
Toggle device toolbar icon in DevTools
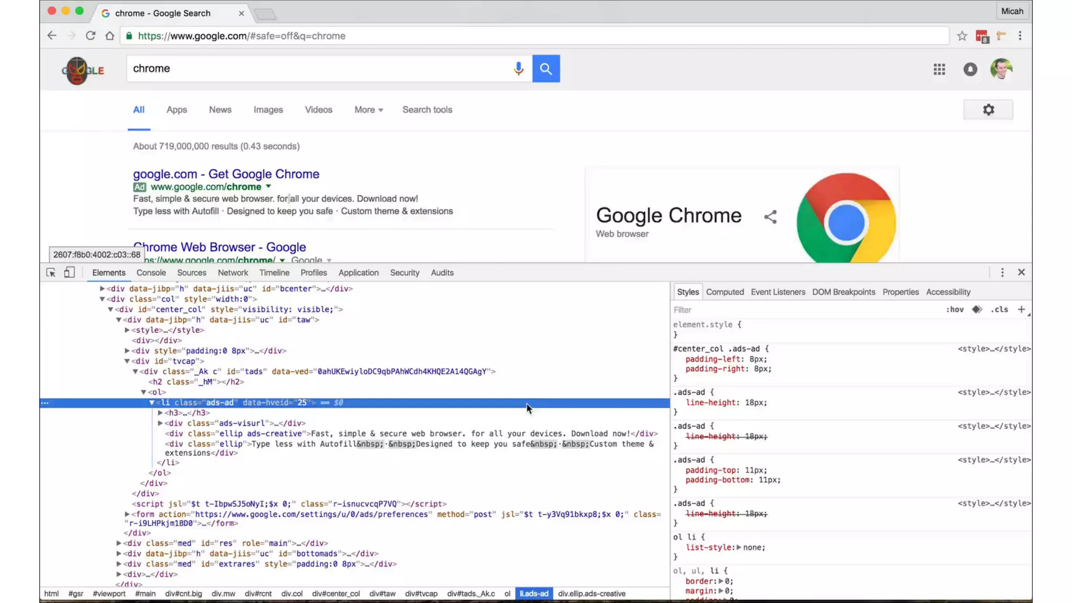(x=69, y=273)
